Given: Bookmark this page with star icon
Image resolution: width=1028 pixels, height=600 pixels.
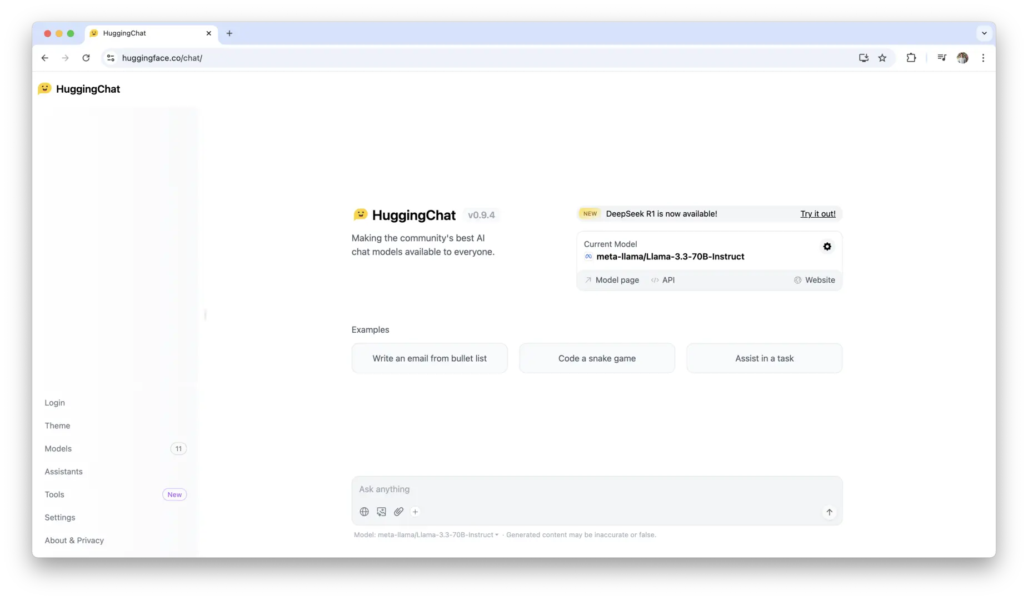Looking at the screenshot, I should pyautogui.click(x=882, y=58).
